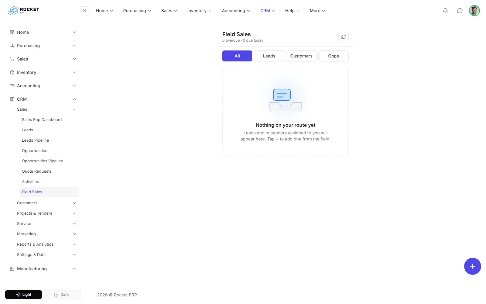486x304 pixels.
Task: Switch to Light theme
Action: [24, 295]
